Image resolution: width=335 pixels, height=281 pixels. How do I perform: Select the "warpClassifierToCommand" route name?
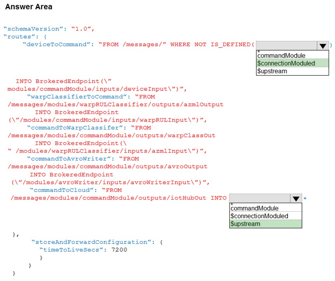click(x=77, y=97)
